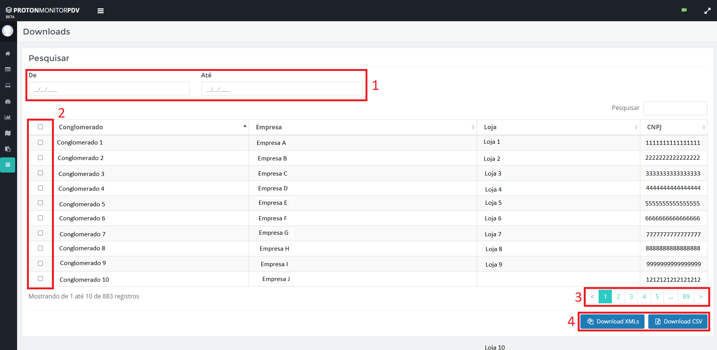Screen dimensions: 717x350
Task: Go to pagination page 3
Action: tap(631, 297)
